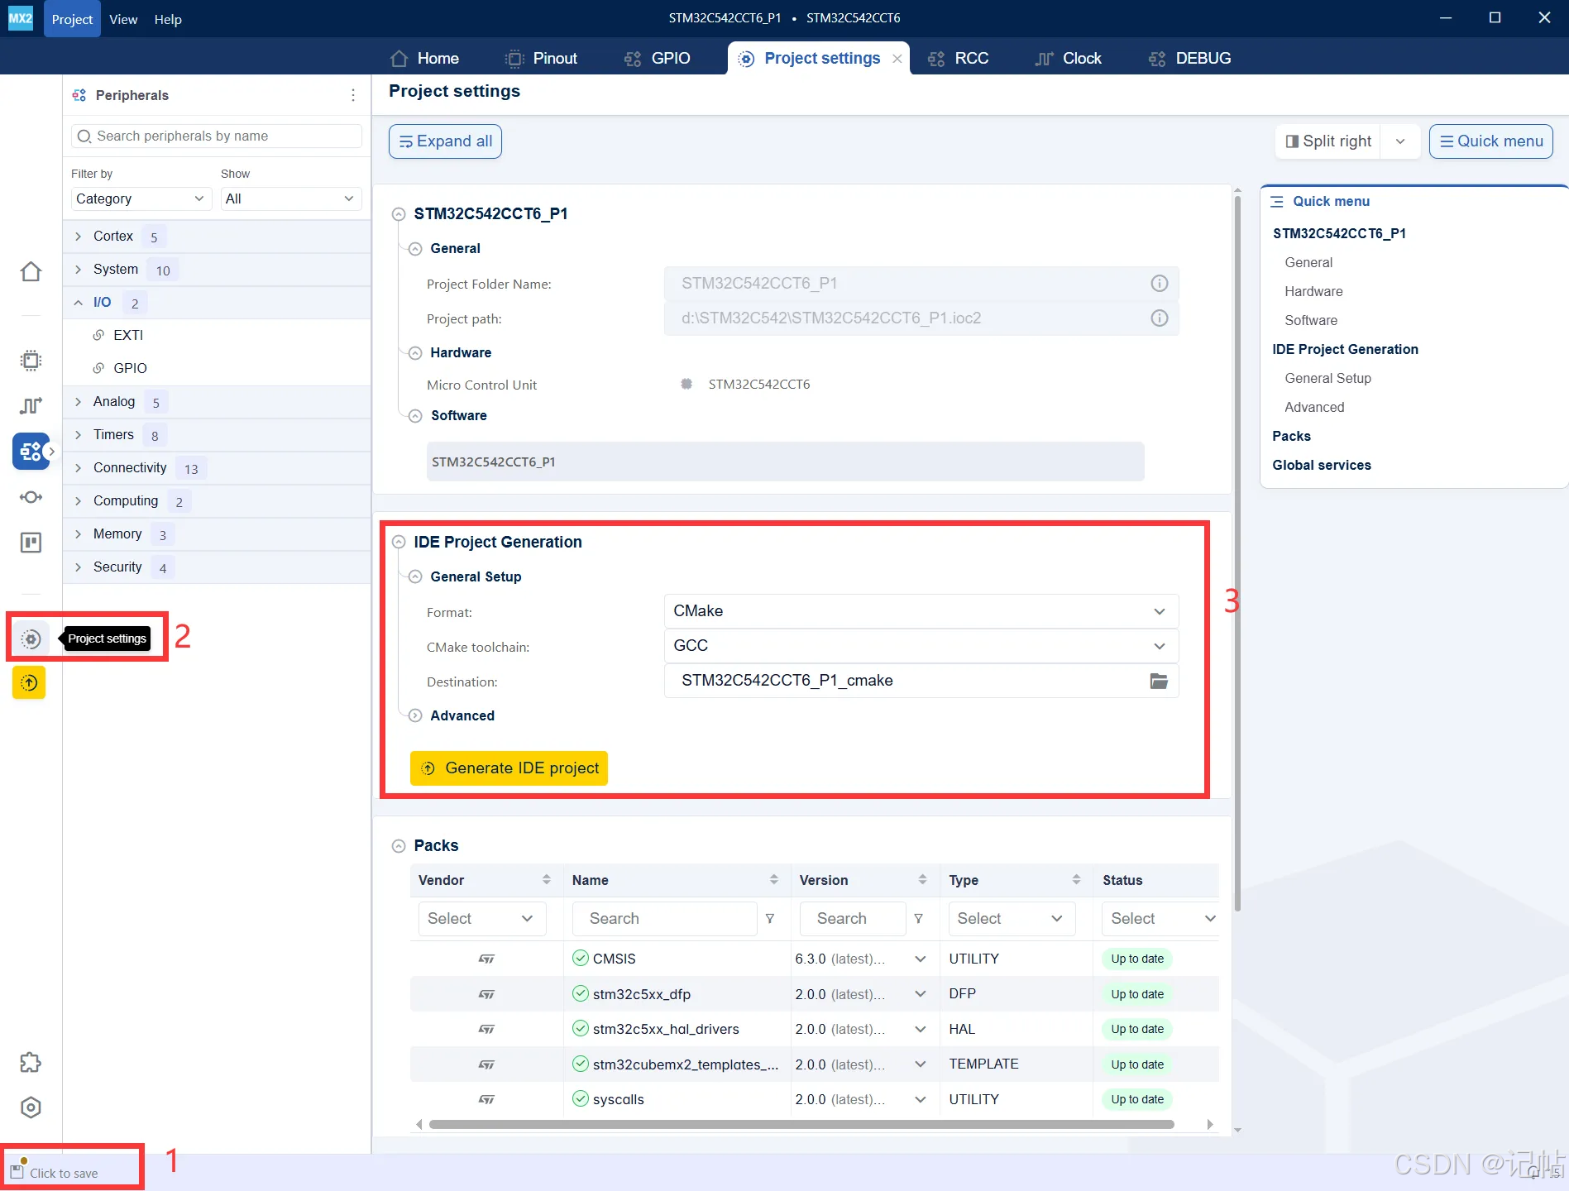Image resolution: width=1569 pixels, height=1191 pixels.
Task: Click the MX2 application logo
Action: 21,18
